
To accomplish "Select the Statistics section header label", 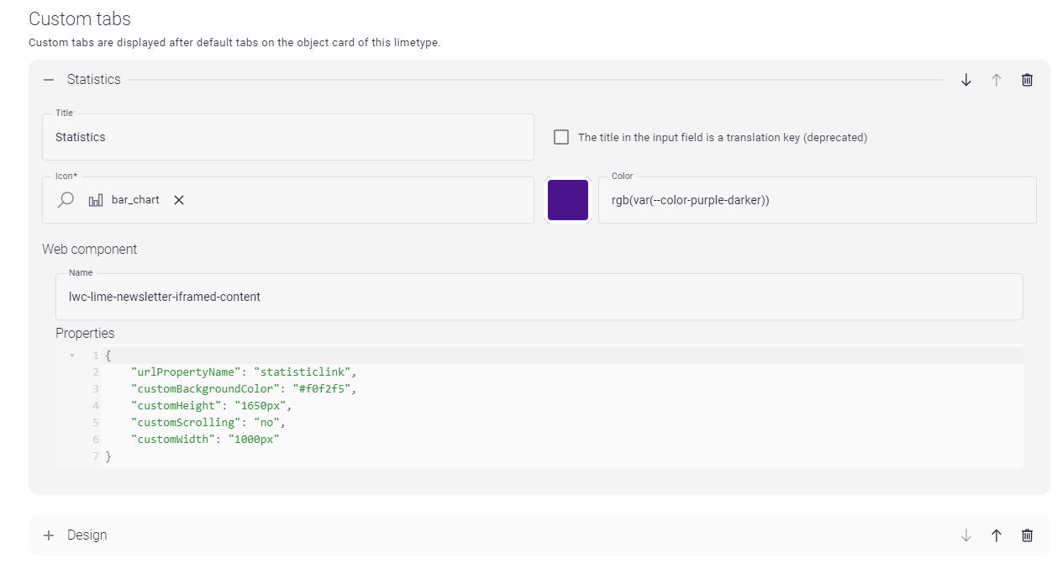I will 94,79.
